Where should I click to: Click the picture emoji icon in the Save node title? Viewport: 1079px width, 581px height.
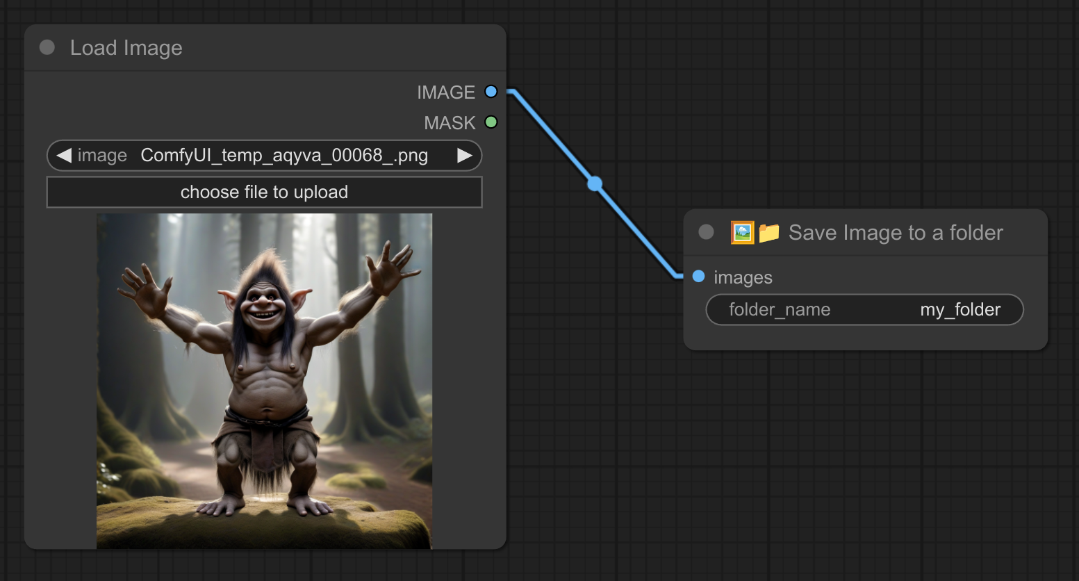[x=742, y=232]
